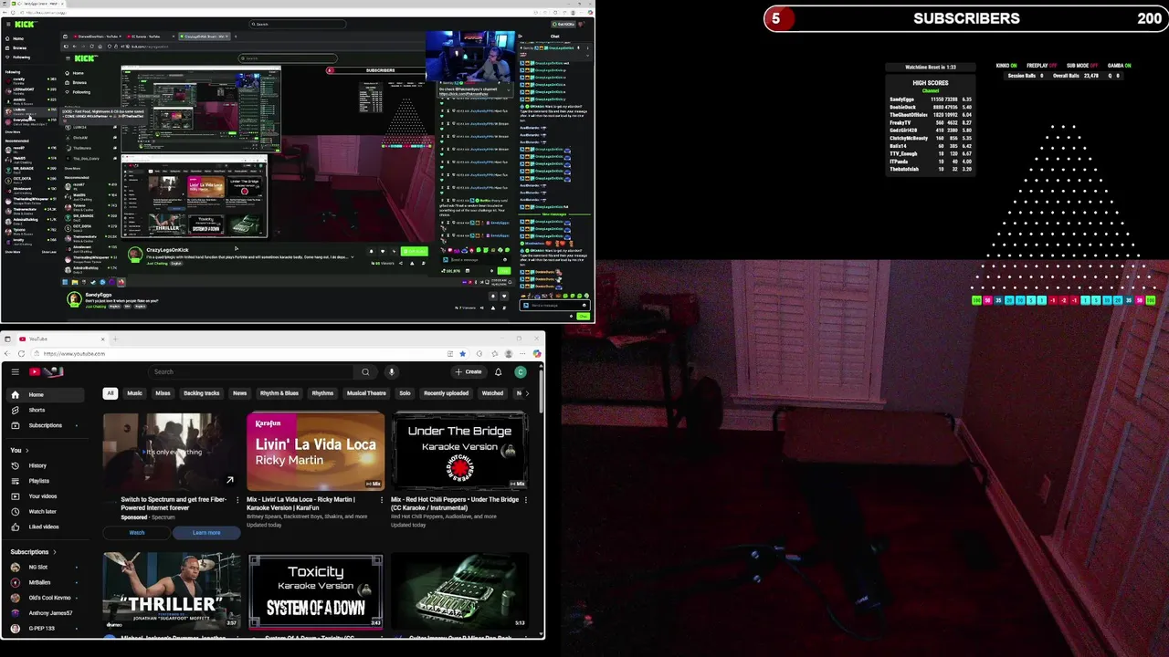
Task: Select the Musical Theatre chip
Action: point(366,393)
